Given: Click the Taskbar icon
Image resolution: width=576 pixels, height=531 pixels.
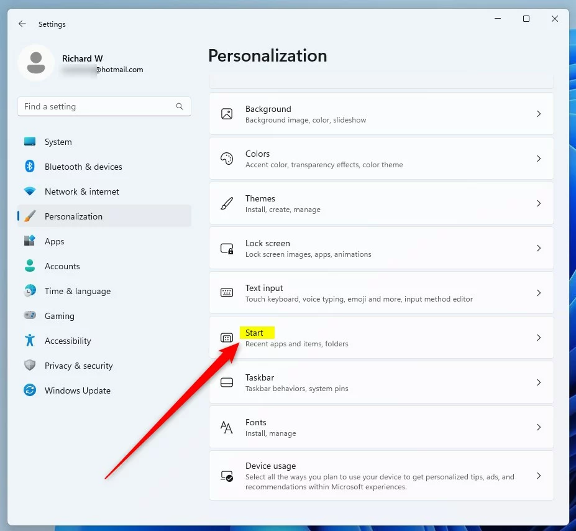Looking at the screenshot, I should click(227, 382).
